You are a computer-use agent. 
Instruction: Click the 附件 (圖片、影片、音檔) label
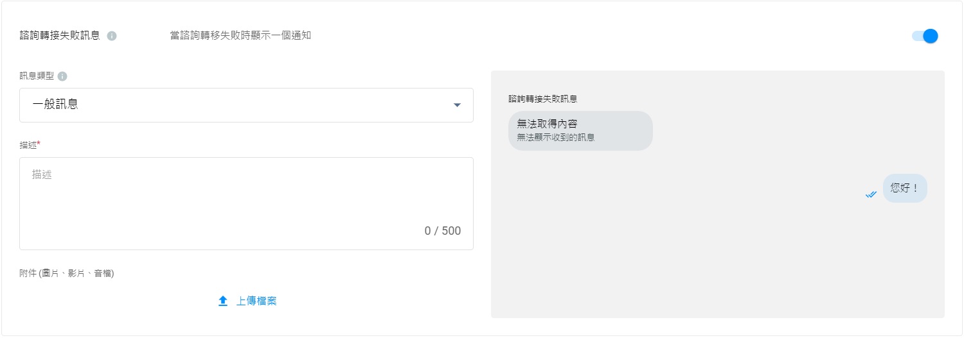pos(67,273)
